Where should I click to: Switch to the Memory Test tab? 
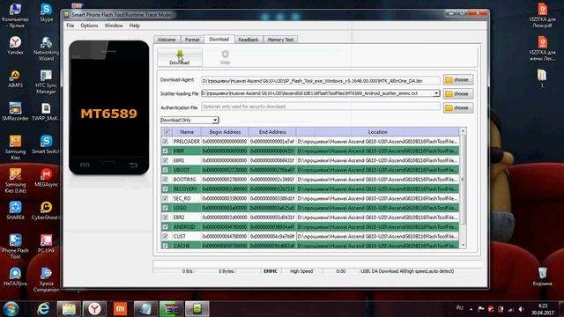[x=280, y=40]
